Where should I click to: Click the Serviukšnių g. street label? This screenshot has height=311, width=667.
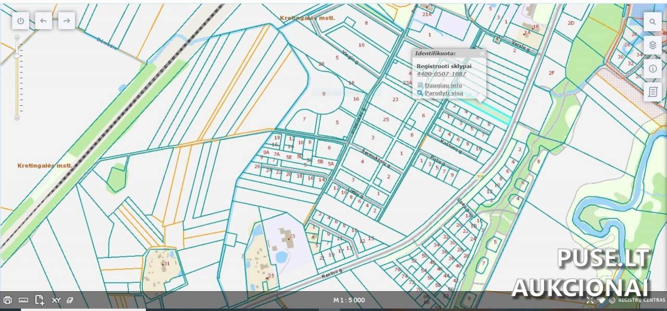375,157
